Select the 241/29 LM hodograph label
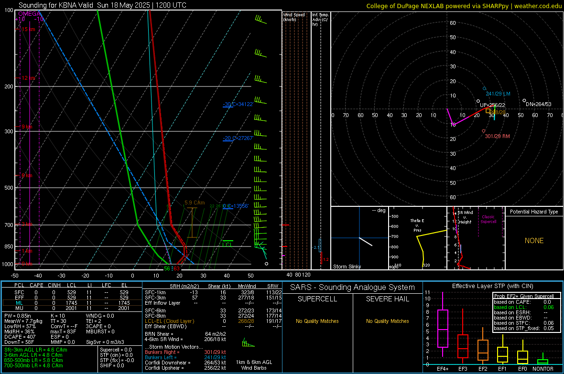 click(x=498, y=94)
